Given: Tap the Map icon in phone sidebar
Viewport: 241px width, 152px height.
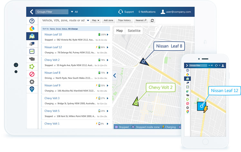Looking at the screenshot, I should pyautogui.click(x=188, y=79).
